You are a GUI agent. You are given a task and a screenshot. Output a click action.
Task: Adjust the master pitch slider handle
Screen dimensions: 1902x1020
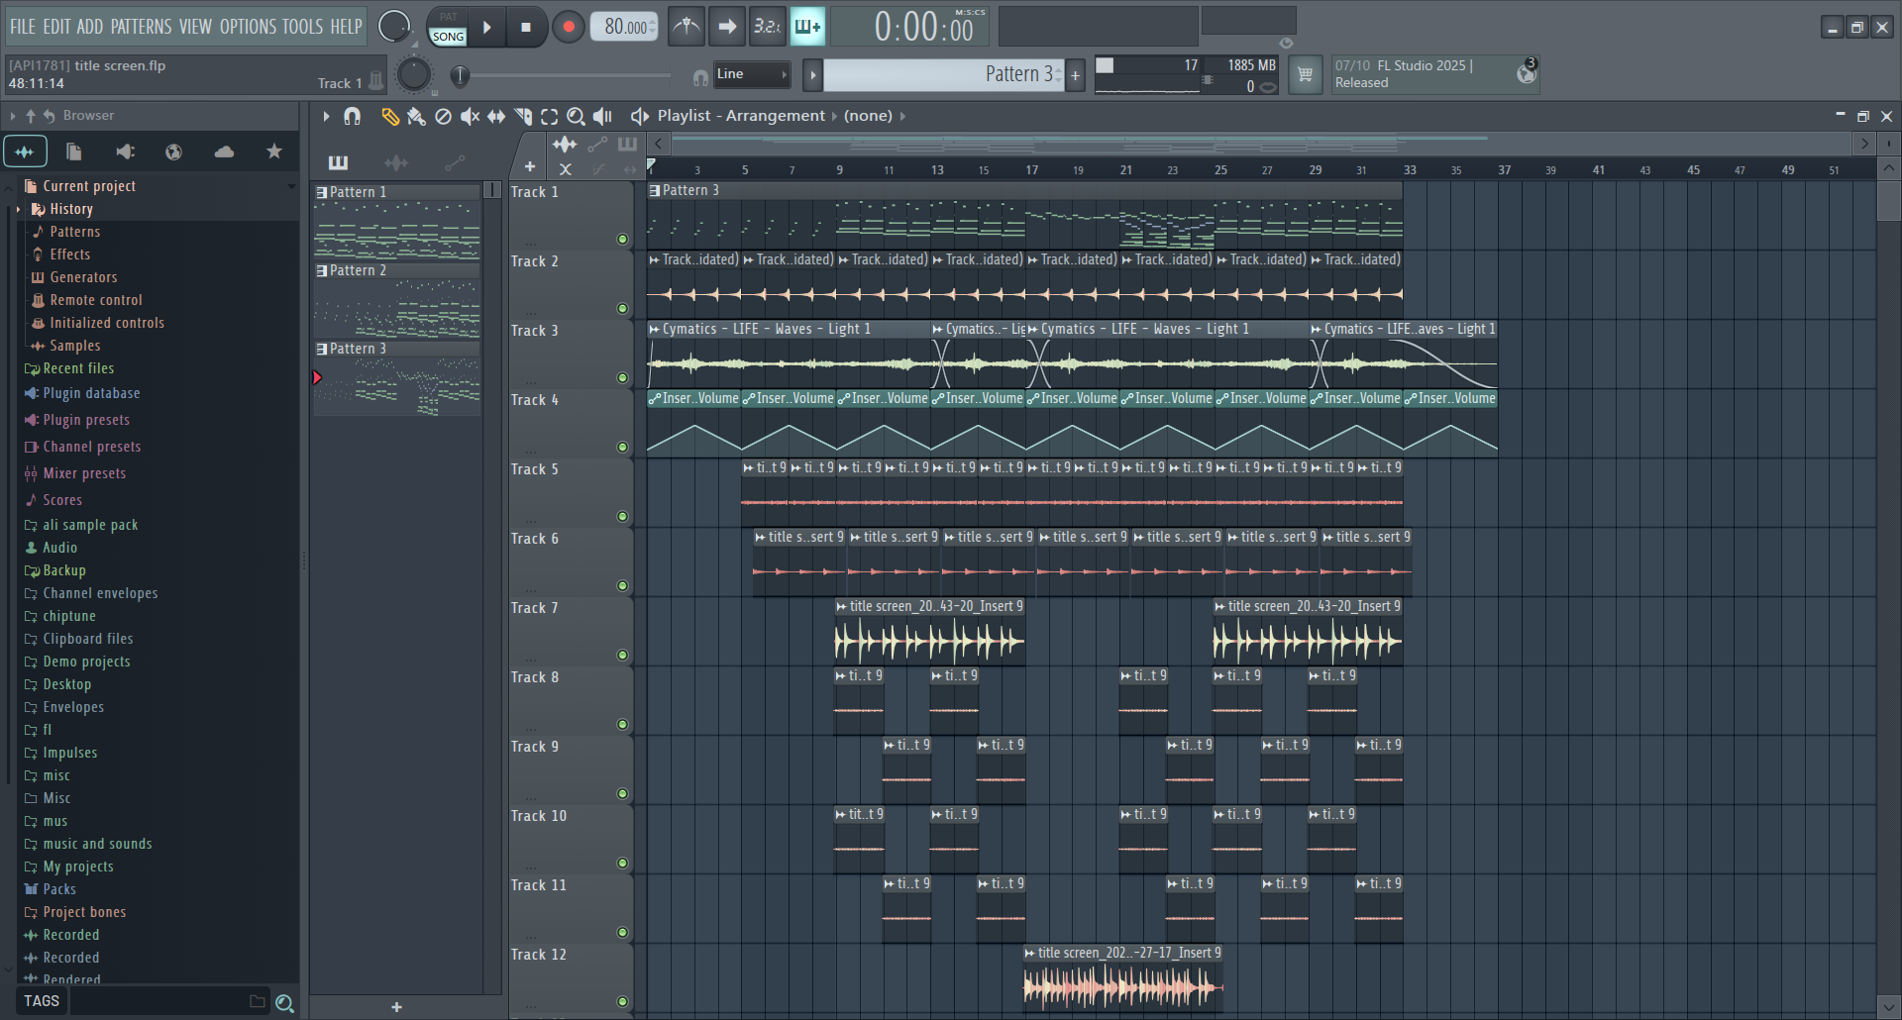click(460, 75)
